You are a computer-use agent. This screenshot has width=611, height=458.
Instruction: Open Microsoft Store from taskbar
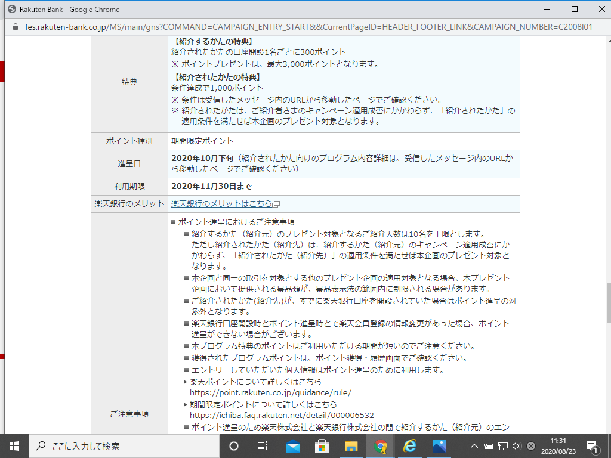[322, 446]
